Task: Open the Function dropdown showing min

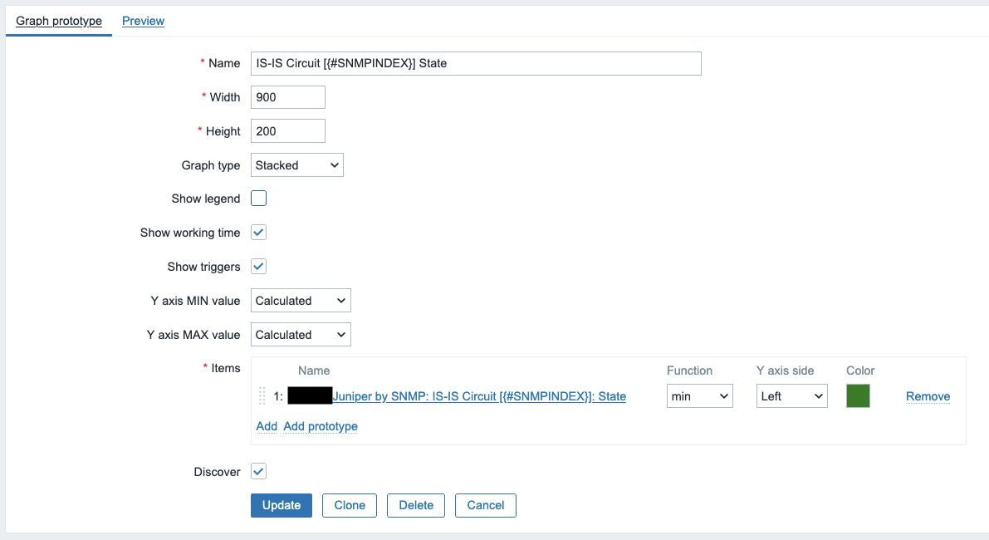Action: click(699, 396)
